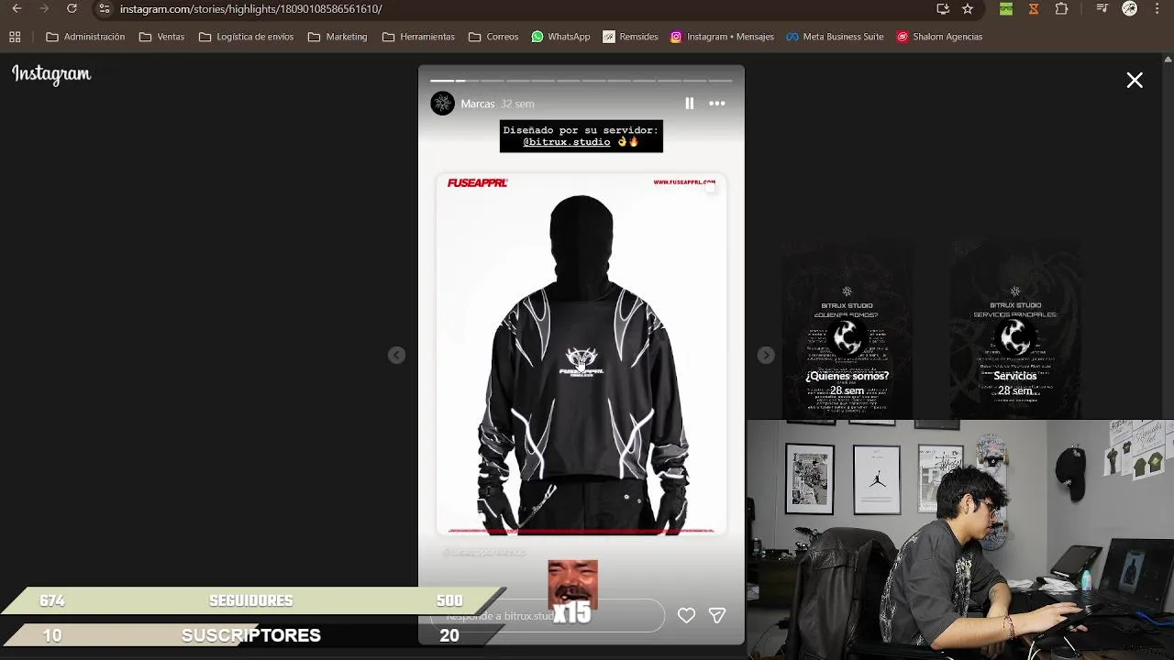View site information icon in address bar
This screenshot has height=660, width=1174.
105,9
